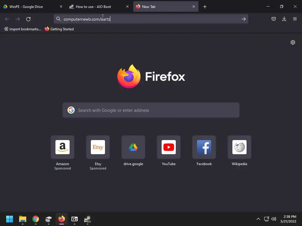Click the Firefox back arrow button

pyautogui.click(x=7, y=19)
